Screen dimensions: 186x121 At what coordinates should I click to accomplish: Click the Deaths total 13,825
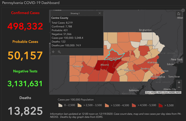[25, 111]
